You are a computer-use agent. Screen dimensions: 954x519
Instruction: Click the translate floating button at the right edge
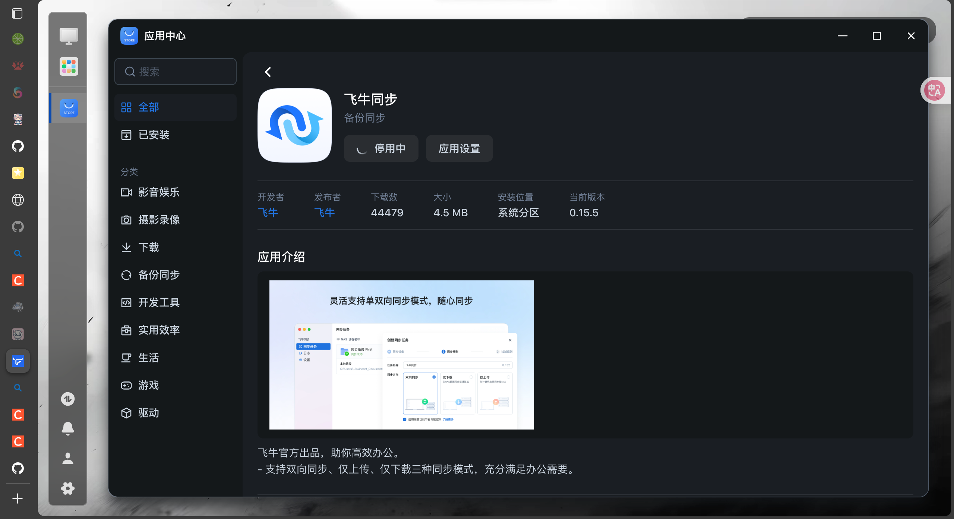935,90
